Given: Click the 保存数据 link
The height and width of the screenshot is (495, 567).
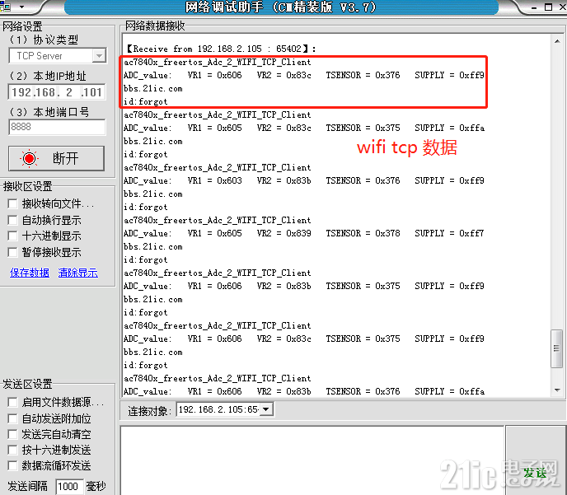Looking at the screenshot, I should click(x=30, y=273).
